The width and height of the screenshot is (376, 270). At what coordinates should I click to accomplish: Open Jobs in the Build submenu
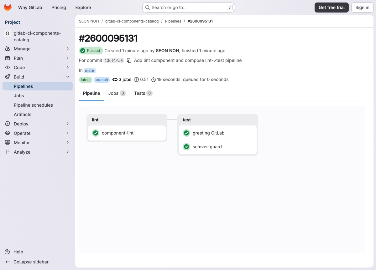click(x=38, y=96)
